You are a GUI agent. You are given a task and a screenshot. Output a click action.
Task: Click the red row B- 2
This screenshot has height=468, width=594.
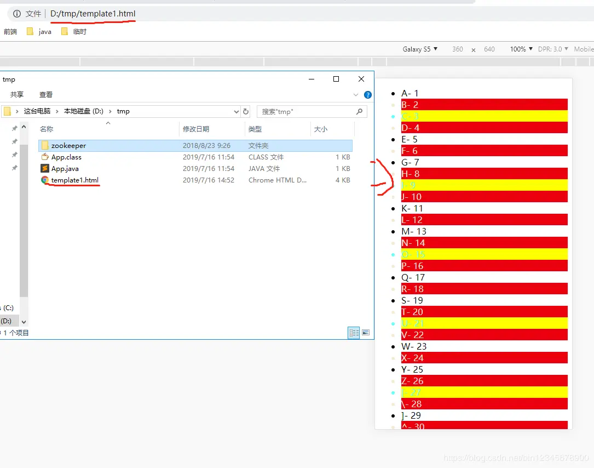coord(484,105)
